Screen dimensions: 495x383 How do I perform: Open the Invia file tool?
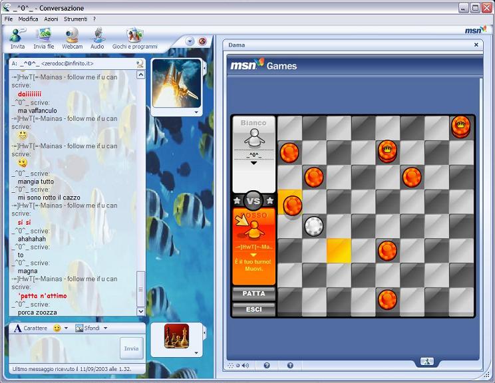[x=43, y=39]
